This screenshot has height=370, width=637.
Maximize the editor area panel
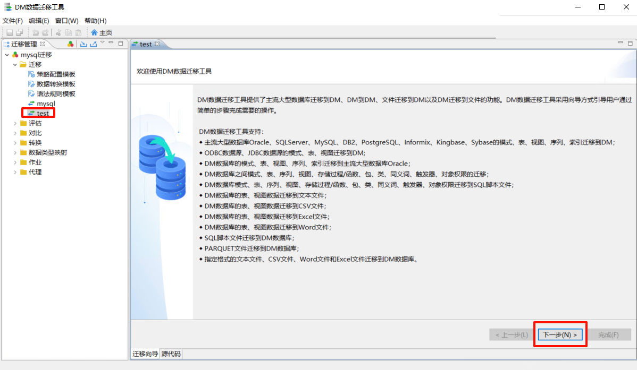(x=630, y=44)
